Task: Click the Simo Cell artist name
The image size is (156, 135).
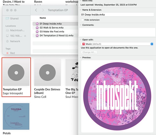Action: 40,97
